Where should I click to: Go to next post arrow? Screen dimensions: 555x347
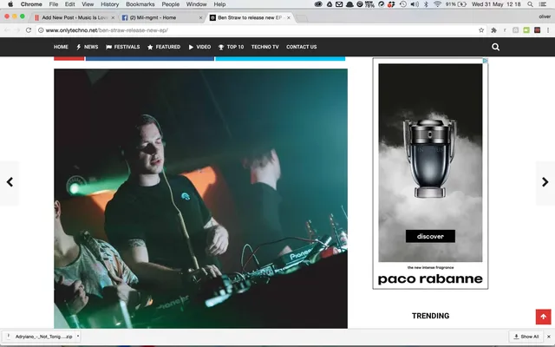[545, 182]
